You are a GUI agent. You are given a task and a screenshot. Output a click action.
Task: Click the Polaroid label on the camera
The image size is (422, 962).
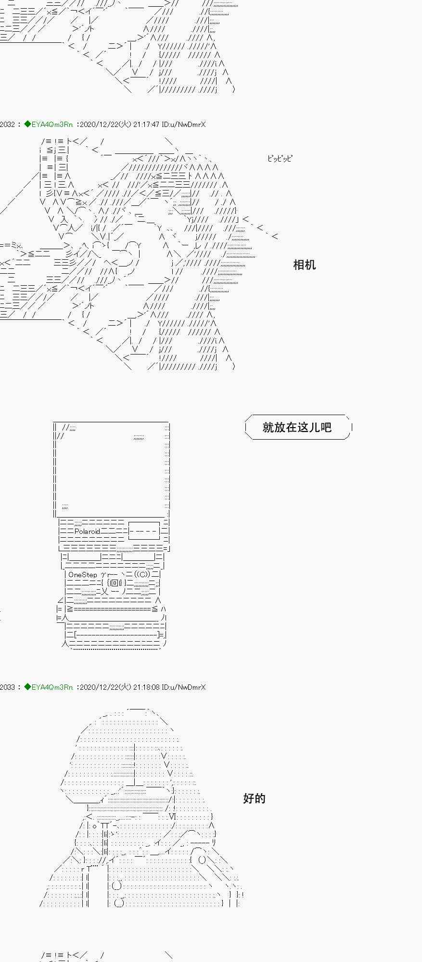tap(87, 532)
